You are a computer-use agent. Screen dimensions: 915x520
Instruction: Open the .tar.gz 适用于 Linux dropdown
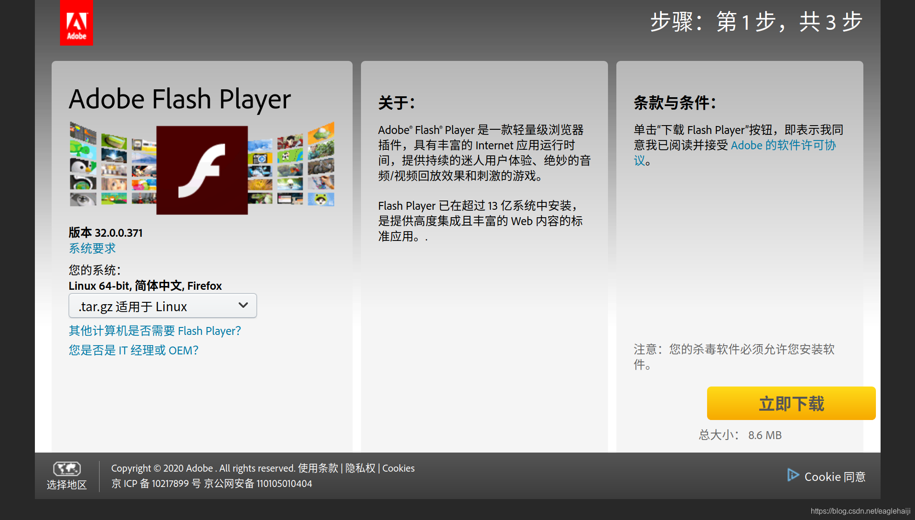tap(163, 306)
